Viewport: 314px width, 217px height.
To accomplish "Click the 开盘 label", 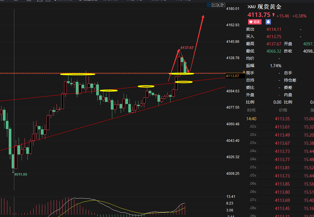I will point(288,44).
